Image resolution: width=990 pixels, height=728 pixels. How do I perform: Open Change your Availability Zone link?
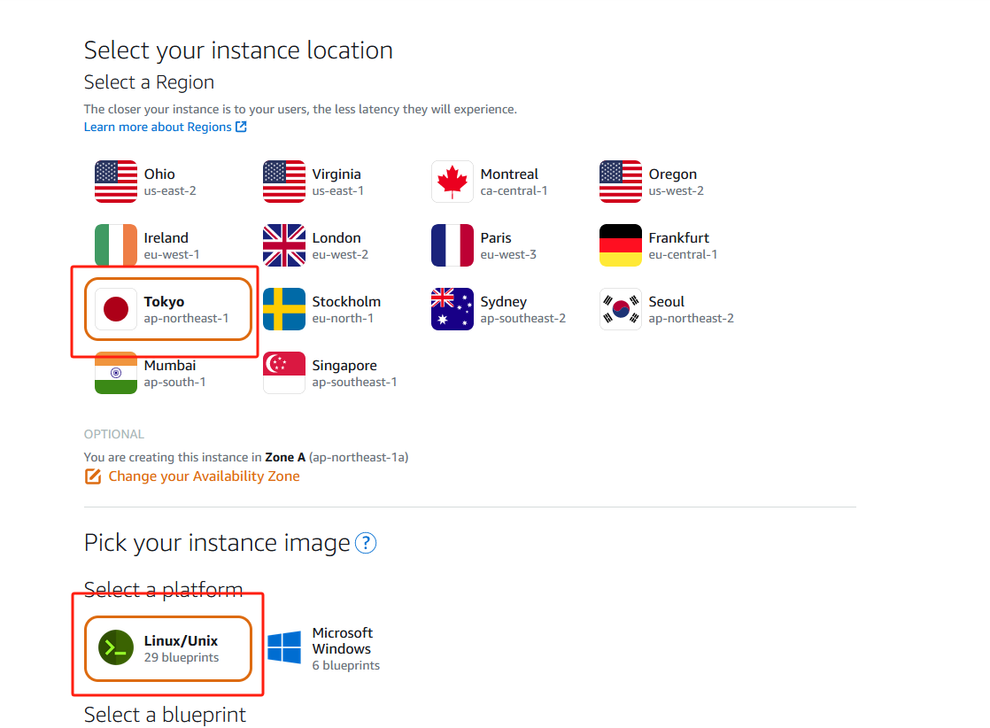click(204, 476)
